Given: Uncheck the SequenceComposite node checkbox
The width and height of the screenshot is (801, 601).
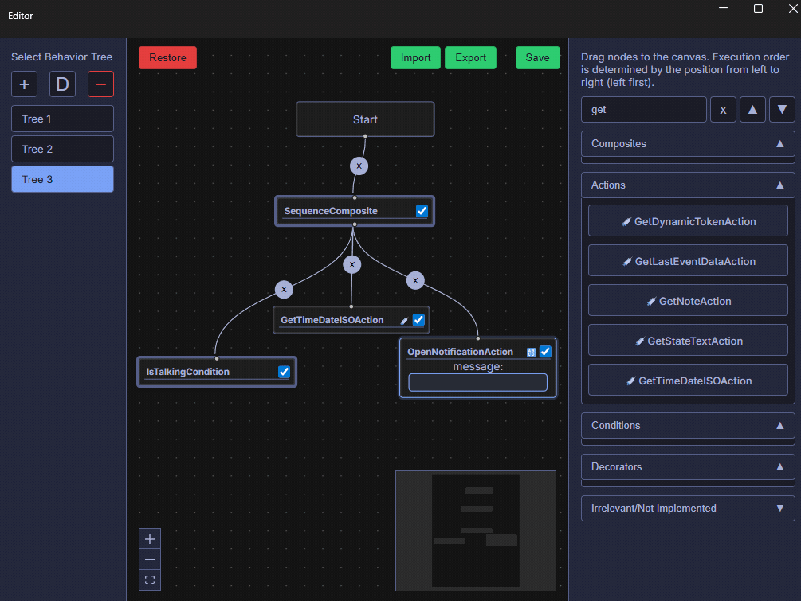Looking at the screenshot, I should pyautogui.click(x=421, y=211).
